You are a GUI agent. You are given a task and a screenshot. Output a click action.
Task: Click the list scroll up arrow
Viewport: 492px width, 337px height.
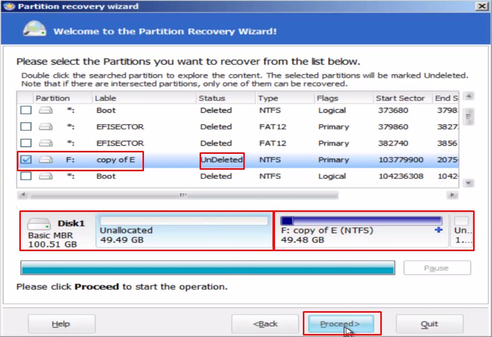pyautogui.click(x=469, y=96)
